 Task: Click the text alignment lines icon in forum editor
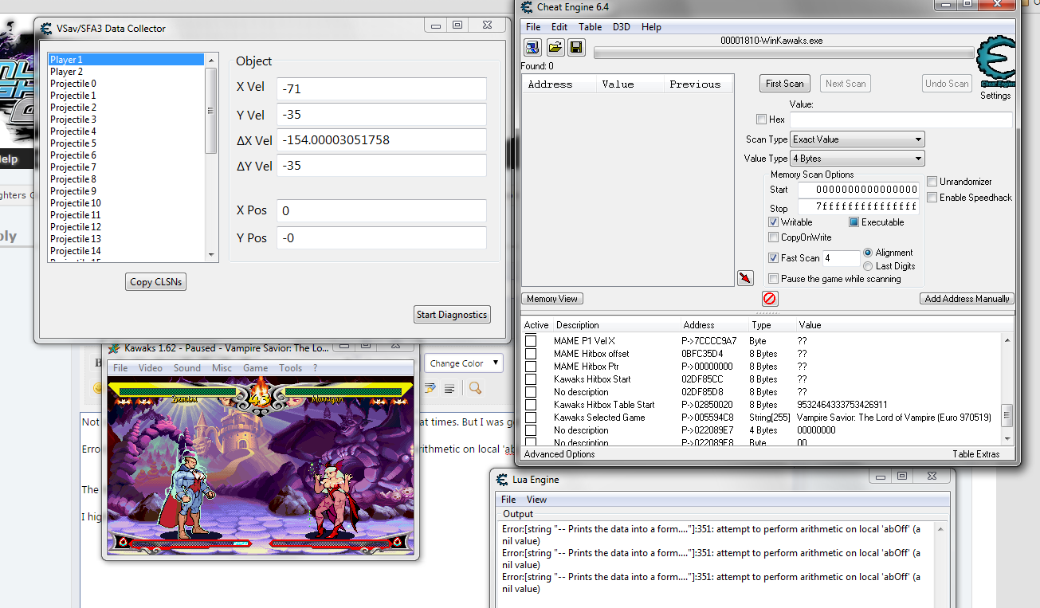tap(449, 388)
